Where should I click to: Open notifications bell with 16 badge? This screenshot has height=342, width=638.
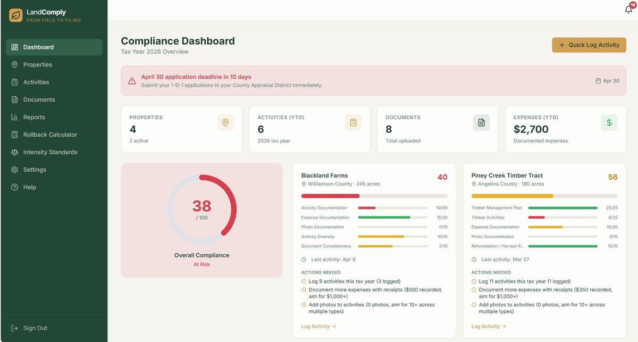(x=628, y=9)
